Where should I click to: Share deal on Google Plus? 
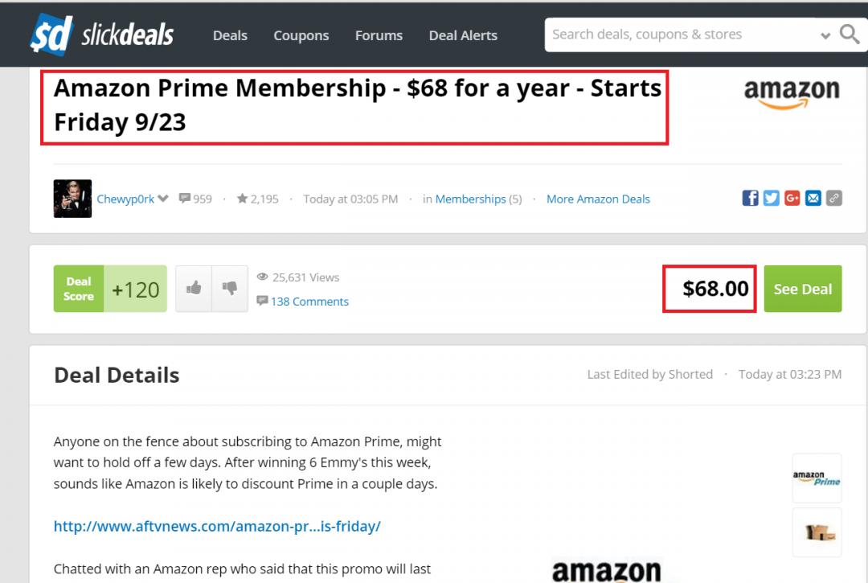click(792, 199)
